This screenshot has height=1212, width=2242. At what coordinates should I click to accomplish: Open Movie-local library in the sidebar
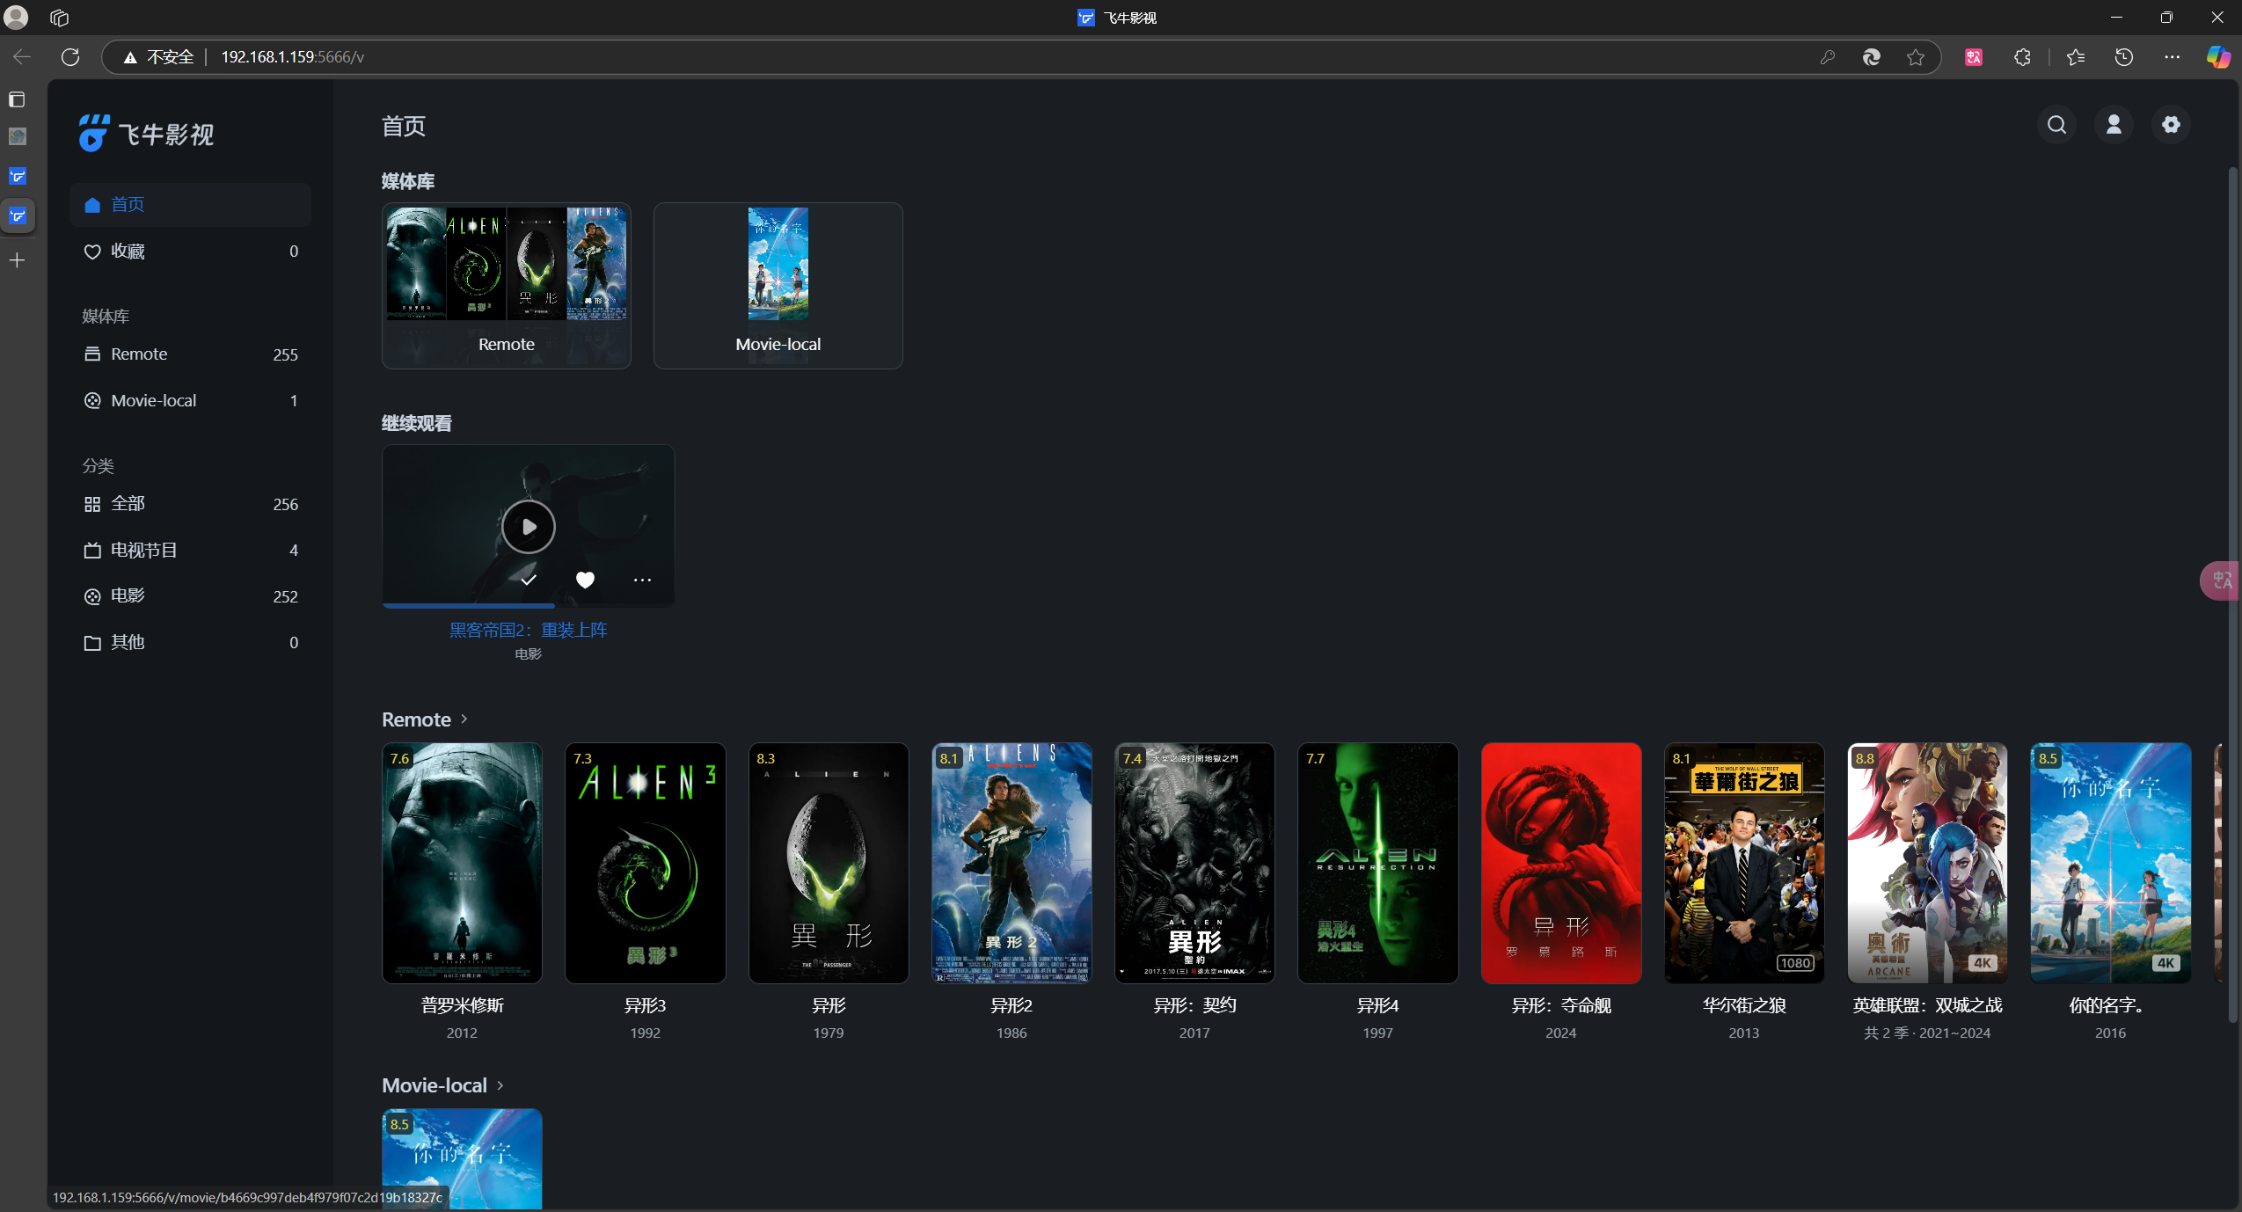point(190,401)
